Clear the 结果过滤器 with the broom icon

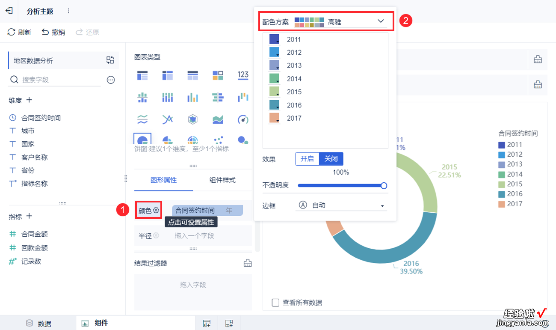pos(248,263)
